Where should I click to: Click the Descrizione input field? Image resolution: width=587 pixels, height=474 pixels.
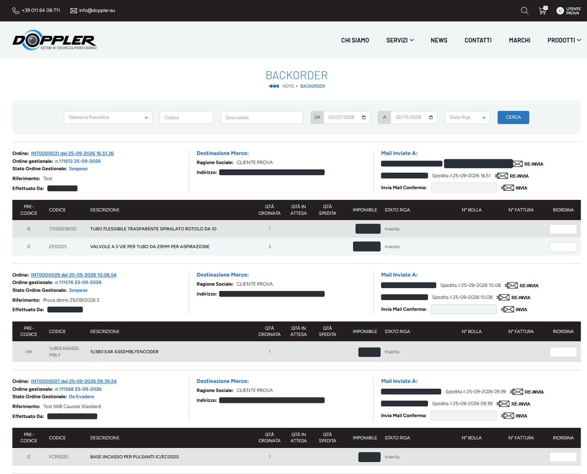[x=262, y=117]
